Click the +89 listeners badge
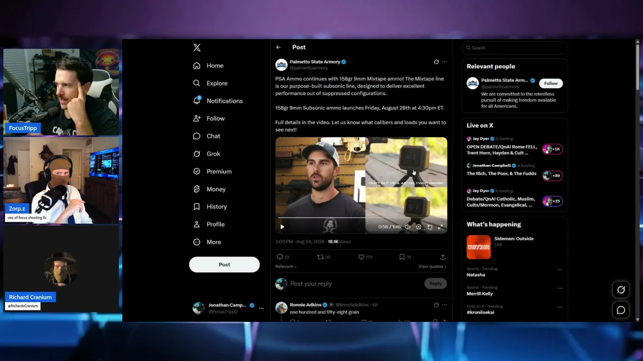The image size is (643, 361). (x=552, y=175)
